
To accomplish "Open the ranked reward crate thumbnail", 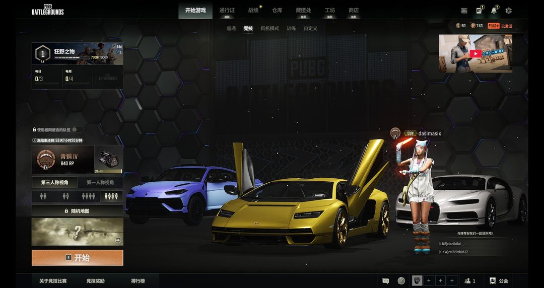I will (x=109, y=158).
